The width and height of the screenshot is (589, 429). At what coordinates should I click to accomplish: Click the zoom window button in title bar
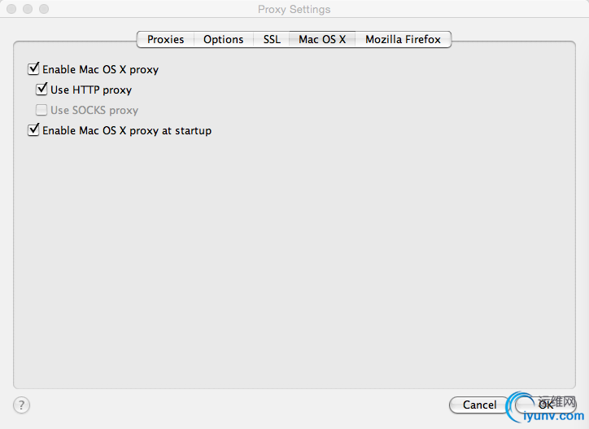pos(44,9)
